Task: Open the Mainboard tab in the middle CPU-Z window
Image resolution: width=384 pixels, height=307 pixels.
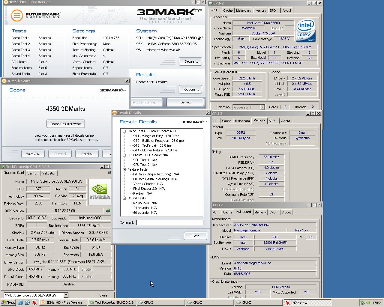Action: [242, 121]
